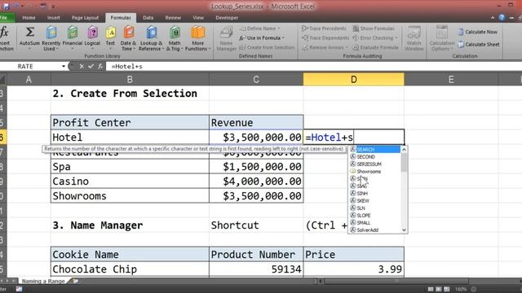The height and width of the screenshot is (293, 522).
Task: Click the Casino cell
Action: point(130,181)
